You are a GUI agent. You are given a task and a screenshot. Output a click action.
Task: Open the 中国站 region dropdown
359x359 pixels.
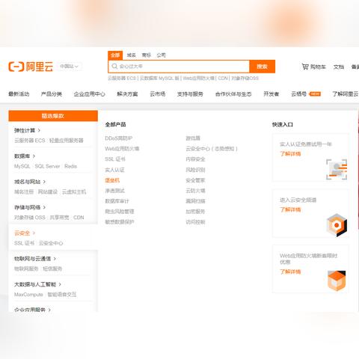(x=69, y=67)
